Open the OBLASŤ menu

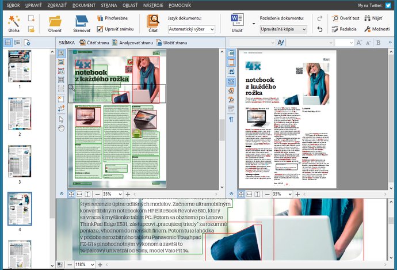[130, 5]
